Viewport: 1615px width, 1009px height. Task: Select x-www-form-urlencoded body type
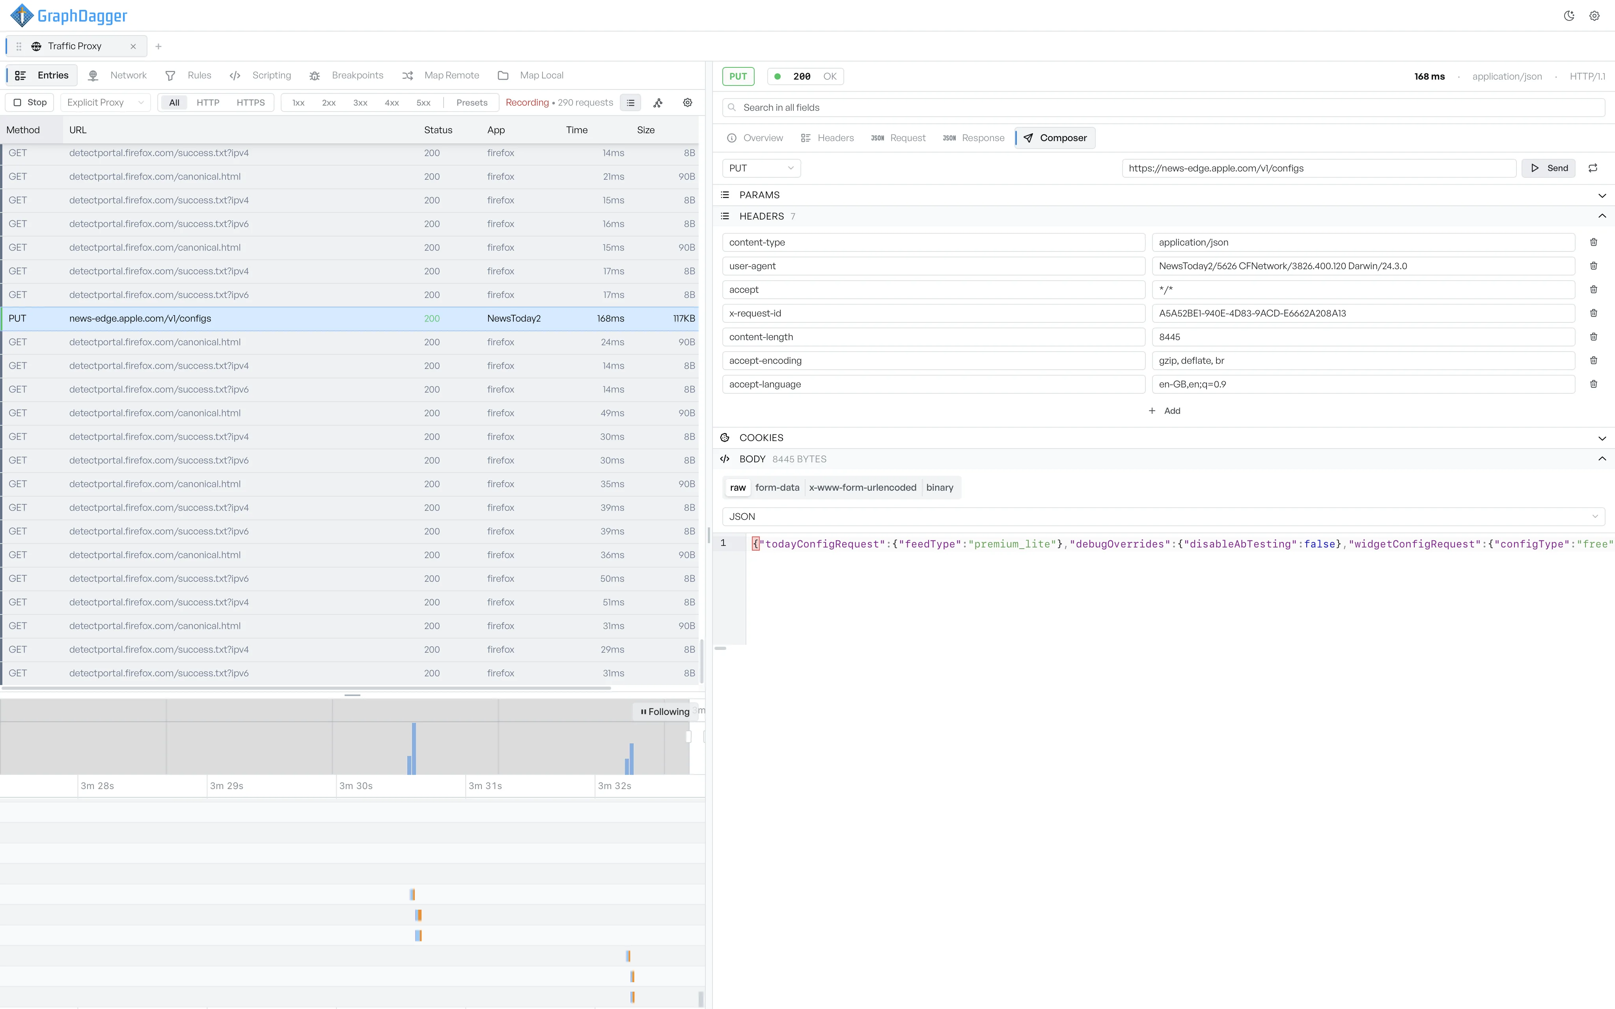863,488
